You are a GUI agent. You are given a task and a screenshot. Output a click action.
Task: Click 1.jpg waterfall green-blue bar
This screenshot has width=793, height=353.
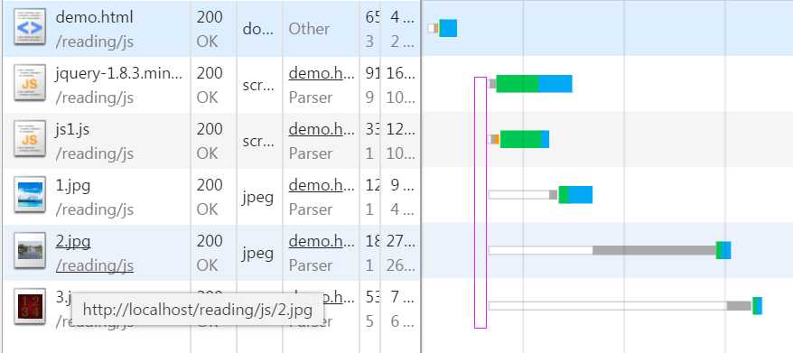(575, 195)
